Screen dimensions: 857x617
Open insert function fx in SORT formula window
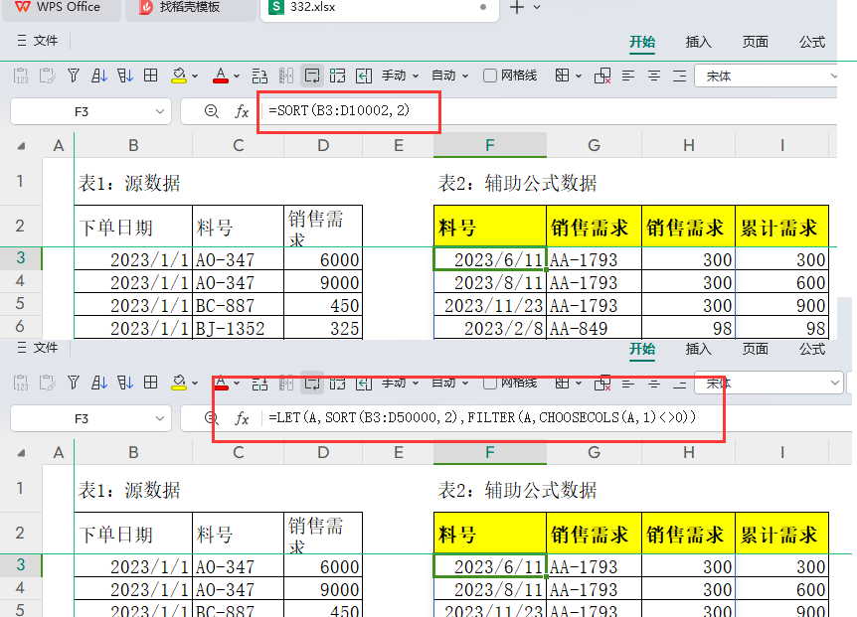[x=242, y=111]
